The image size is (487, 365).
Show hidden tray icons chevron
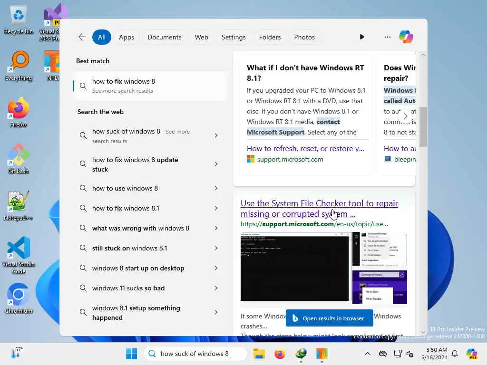(368, 354)
